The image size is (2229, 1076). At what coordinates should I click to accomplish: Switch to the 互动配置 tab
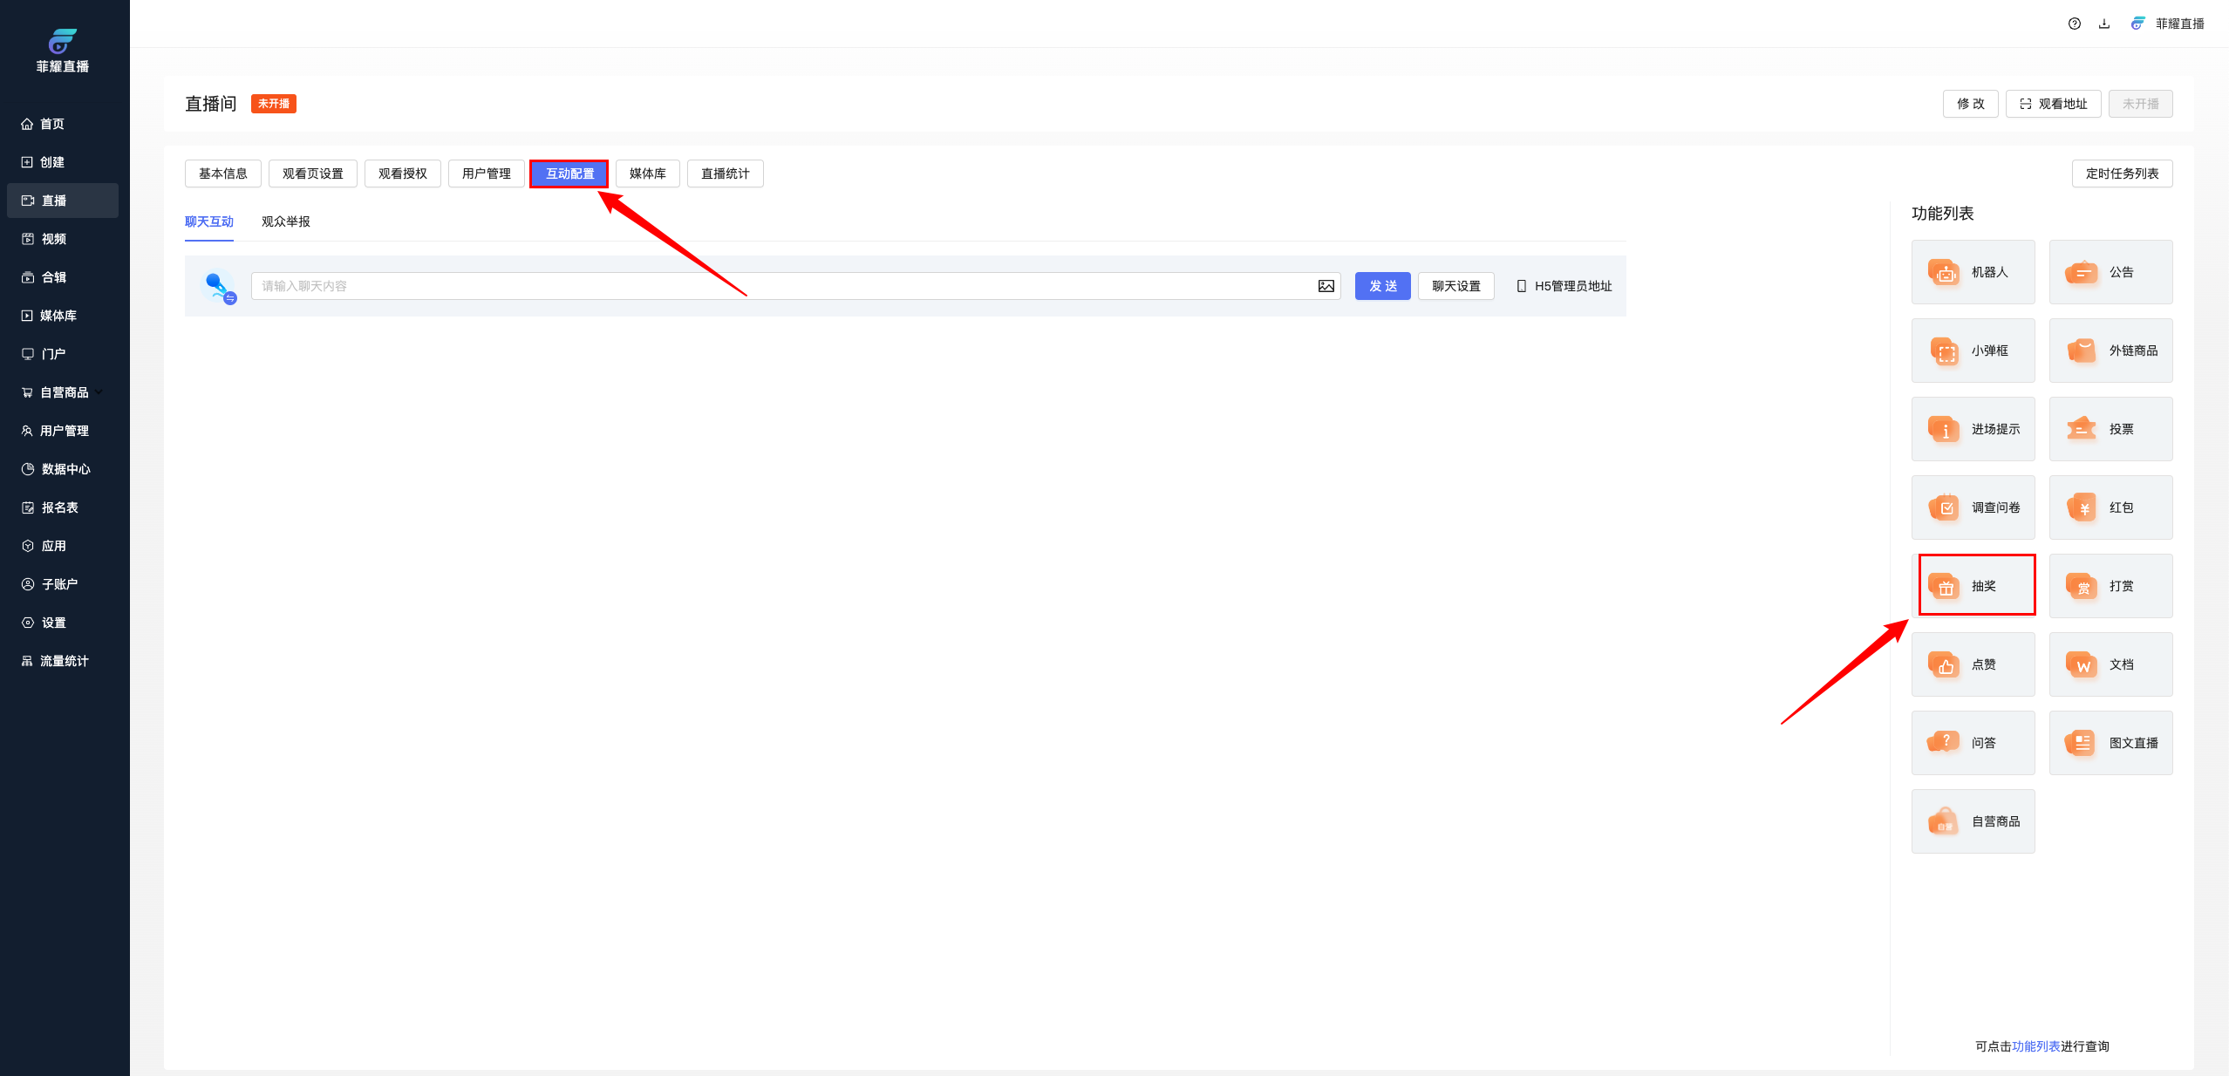pyautogui.click(x=569, y=174)
